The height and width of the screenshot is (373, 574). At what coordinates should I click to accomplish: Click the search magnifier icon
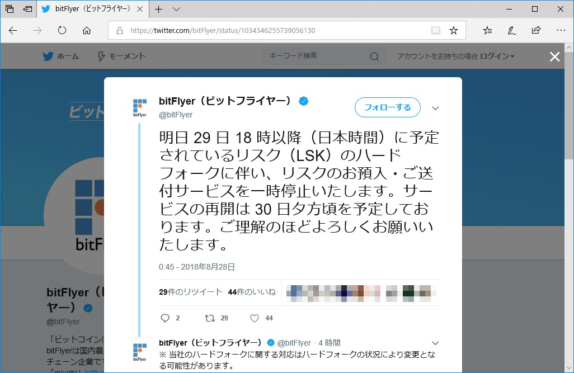pyautogui.click(x=374, y=56)
